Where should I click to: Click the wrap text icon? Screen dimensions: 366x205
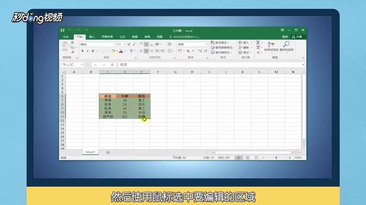pyautogui.click(x=170, y=44)
